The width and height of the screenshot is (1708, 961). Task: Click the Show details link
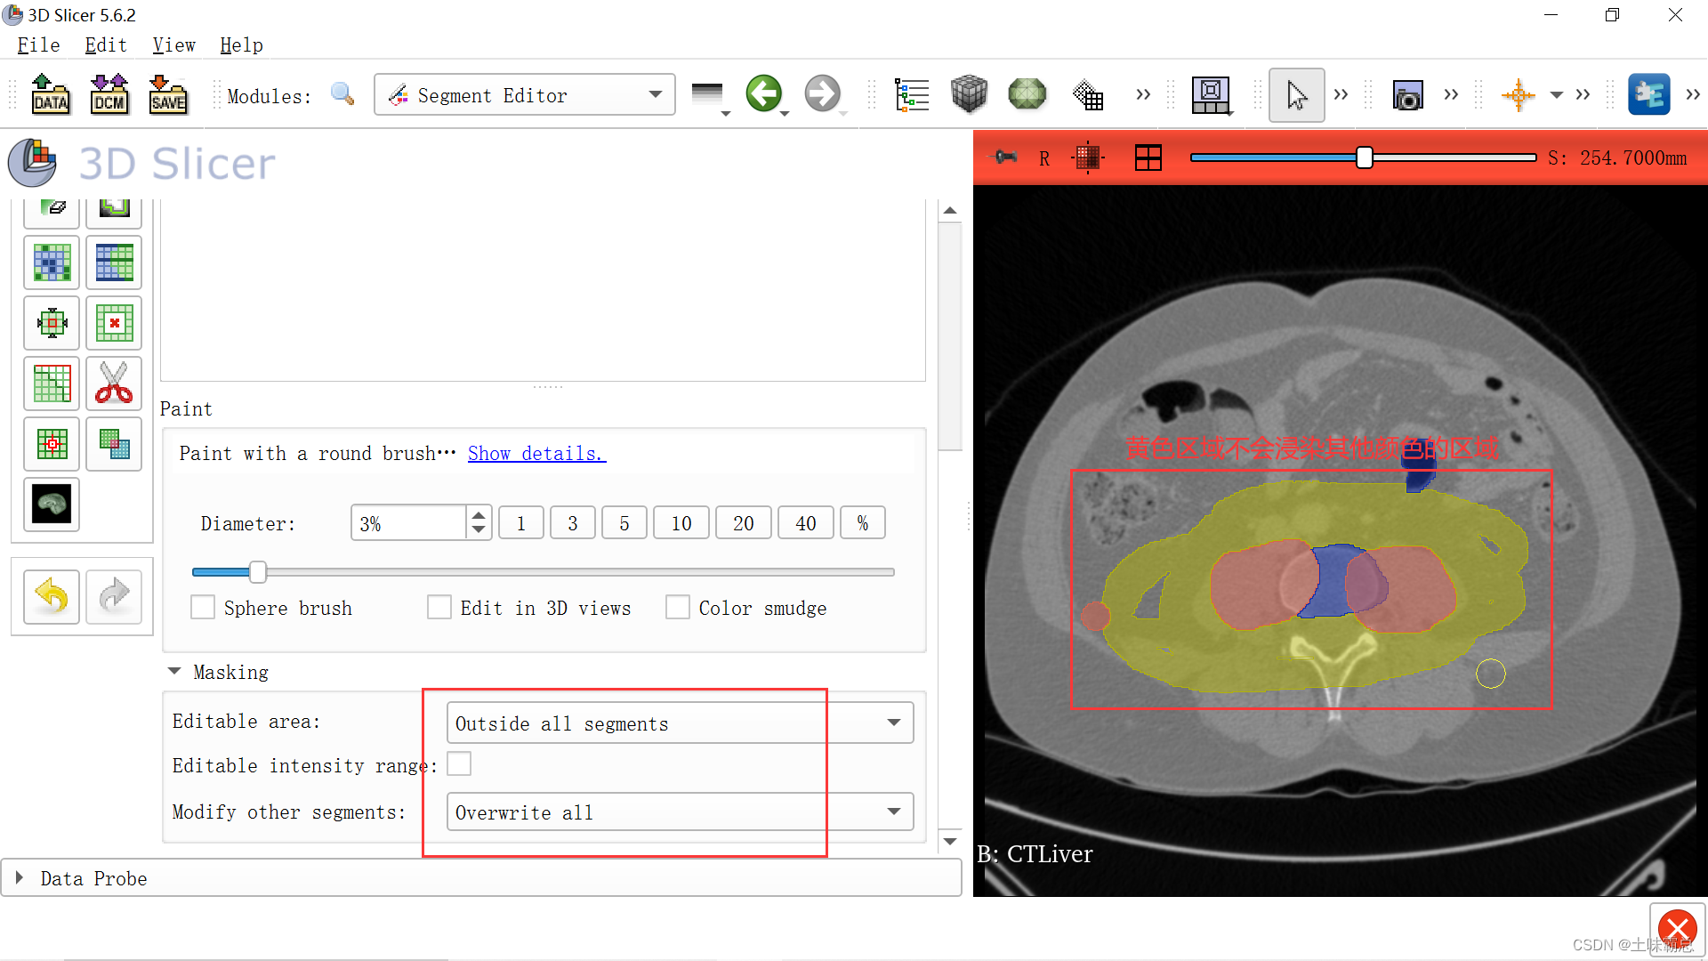[x=536, y=453]
